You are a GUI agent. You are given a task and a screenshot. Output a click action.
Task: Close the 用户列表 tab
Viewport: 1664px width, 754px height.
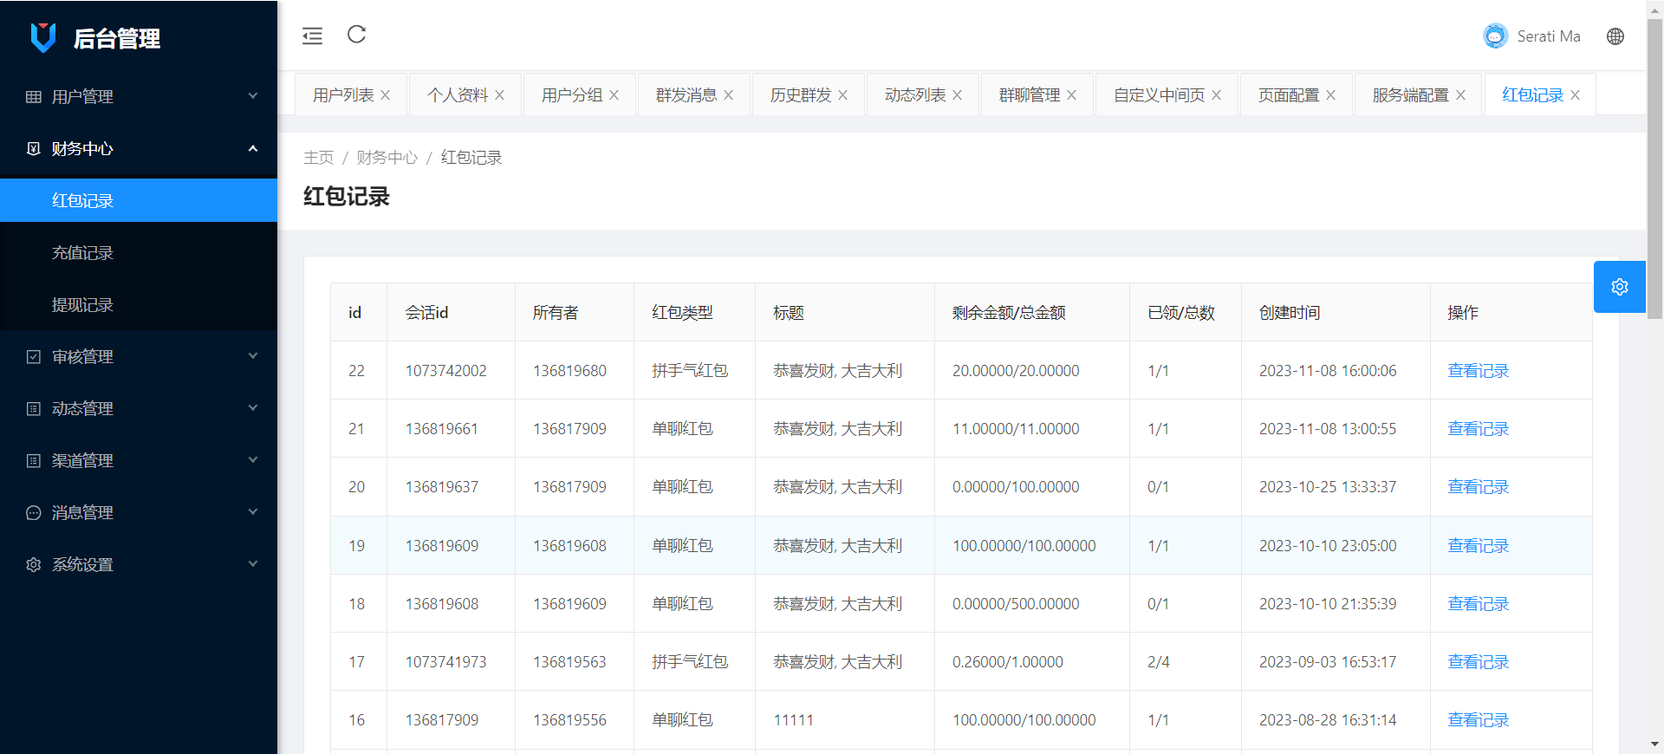click(386, 95)
